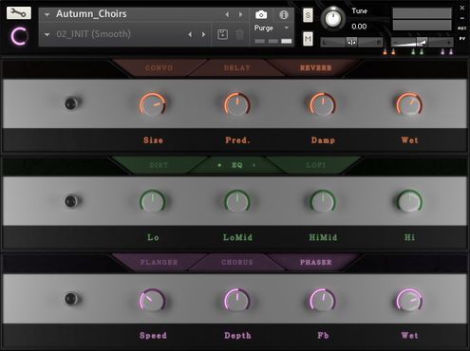Delete snapshot with the trash icon

[x=239, y=34]
